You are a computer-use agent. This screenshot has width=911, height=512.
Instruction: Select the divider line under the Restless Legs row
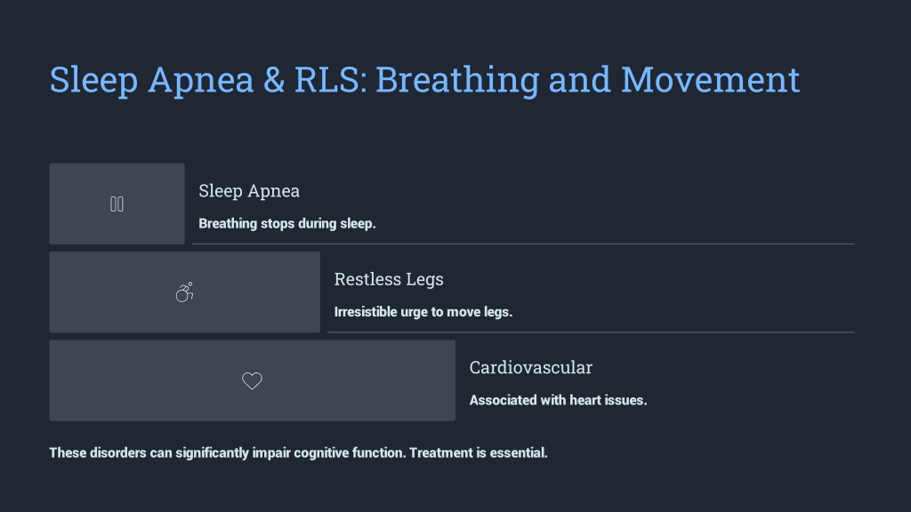591,332
